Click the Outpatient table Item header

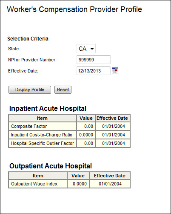tap(38, 176)
